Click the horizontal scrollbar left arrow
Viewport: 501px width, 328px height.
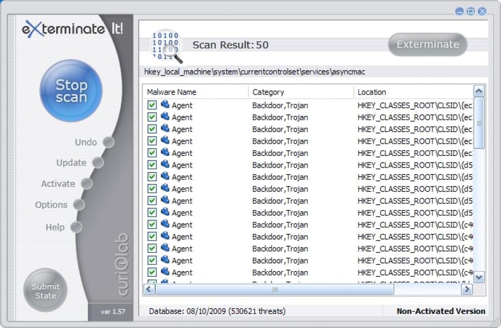[149, 290]
